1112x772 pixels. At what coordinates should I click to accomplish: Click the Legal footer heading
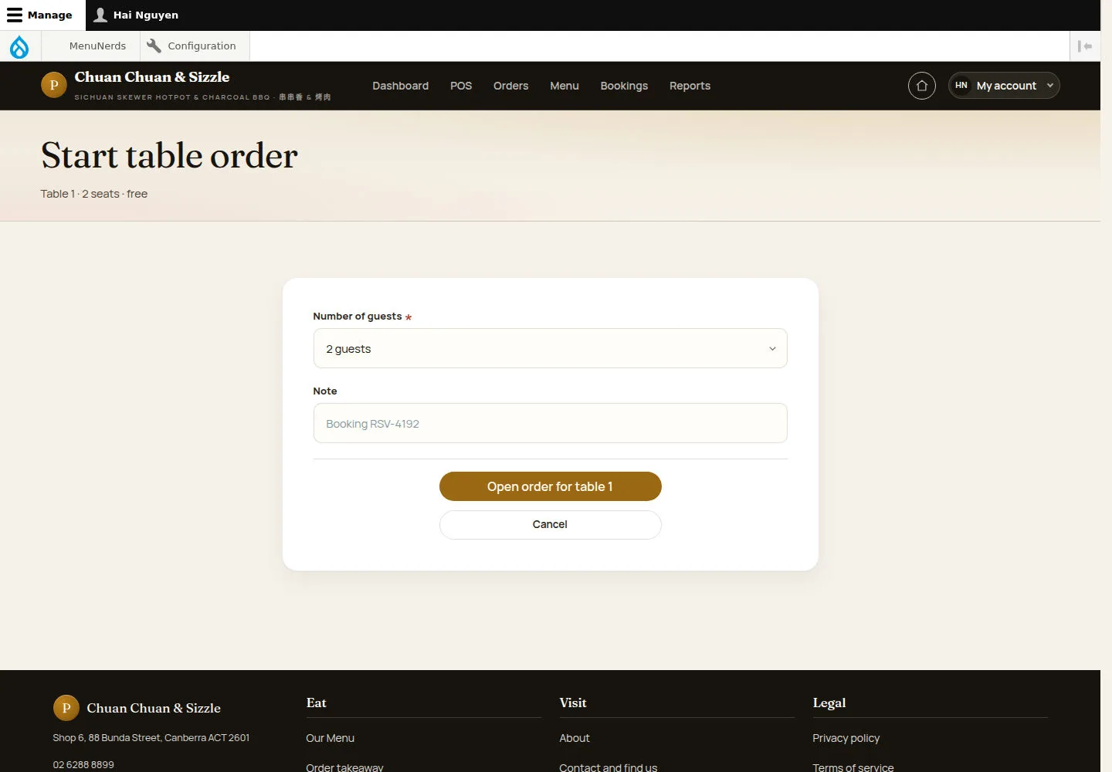click(x=829, y=703)
